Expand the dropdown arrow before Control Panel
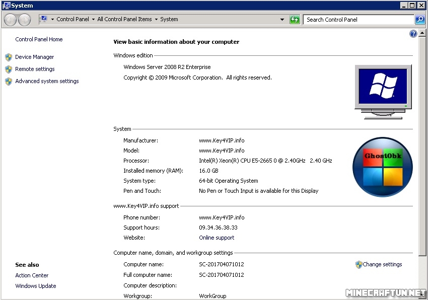428x300 pixels. pos(52,20)
